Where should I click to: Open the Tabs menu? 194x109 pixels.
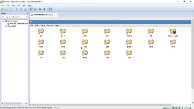(24, 6)
